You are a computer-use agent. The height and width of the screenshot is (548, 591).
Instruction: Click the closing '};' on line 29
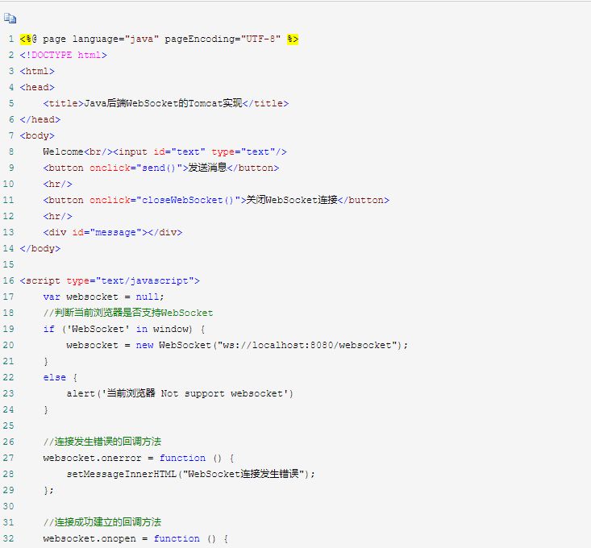(x=48, y=490)
